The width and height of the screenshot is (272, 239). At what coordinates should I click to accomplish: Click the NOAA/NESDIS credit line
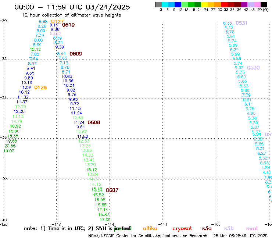coord(148,236)
